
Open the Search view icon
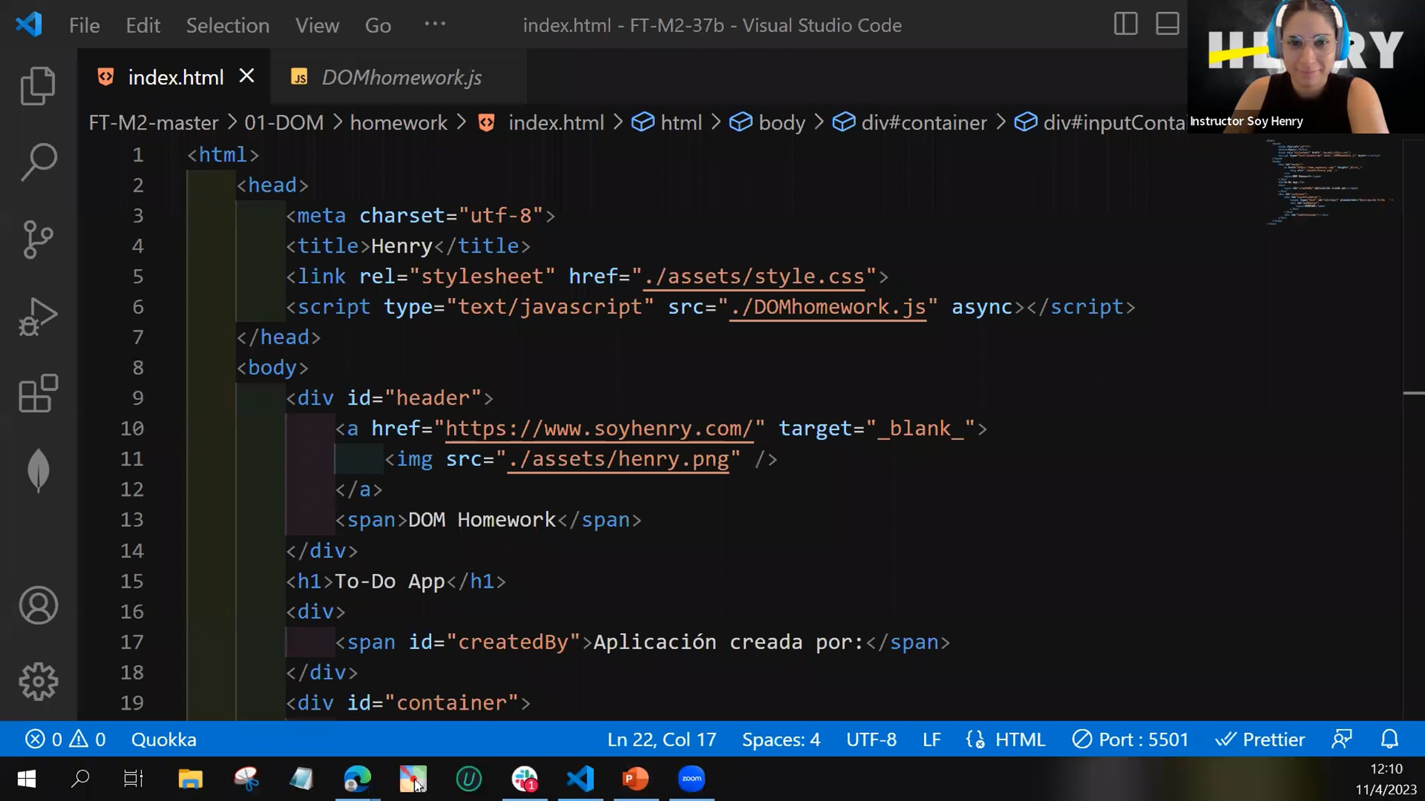tap(38, 161)
